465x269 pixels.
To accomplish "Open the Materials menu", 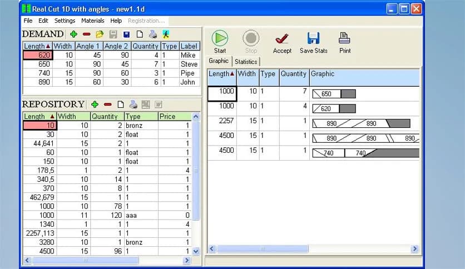I will [x=93, y=21].
